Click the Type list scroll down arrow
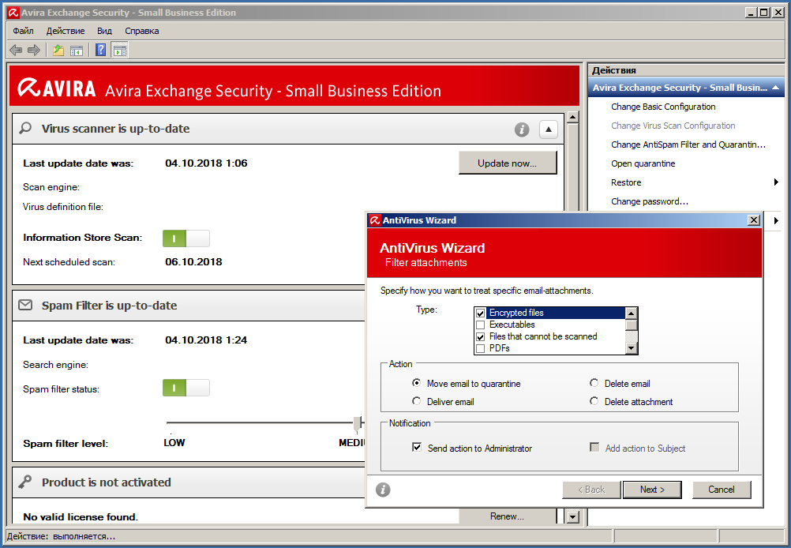Screen dimensions: 791x548 [x=632, y=348]
